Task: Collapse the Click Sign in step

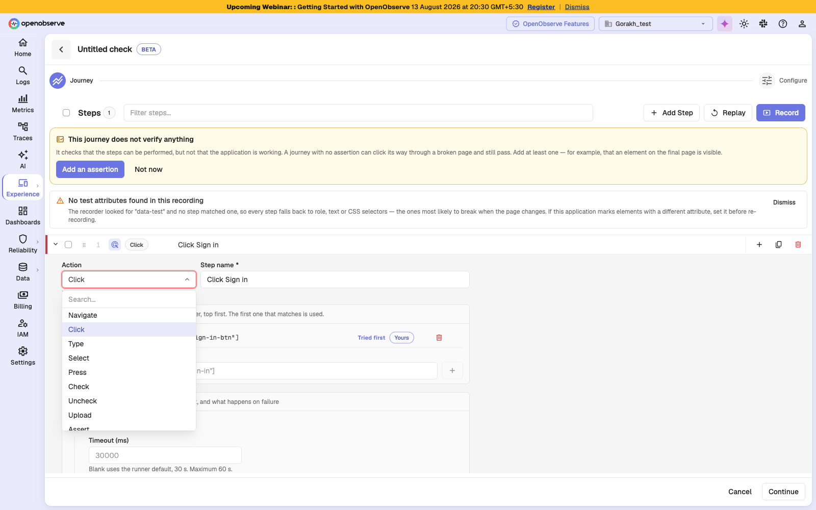Action: [x=56, y=244]
